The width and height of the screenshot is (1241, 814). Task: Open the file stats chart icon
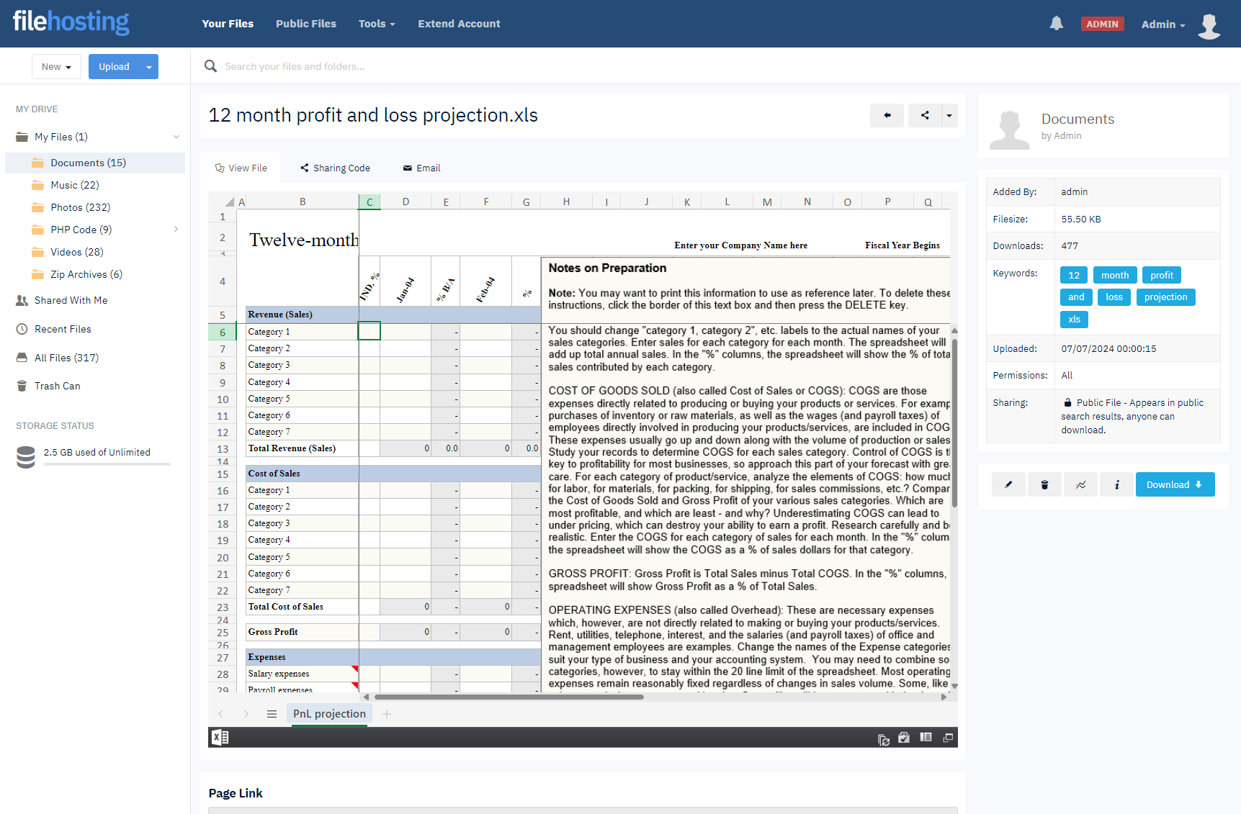pyautogui.click(x=1081, y=484)
